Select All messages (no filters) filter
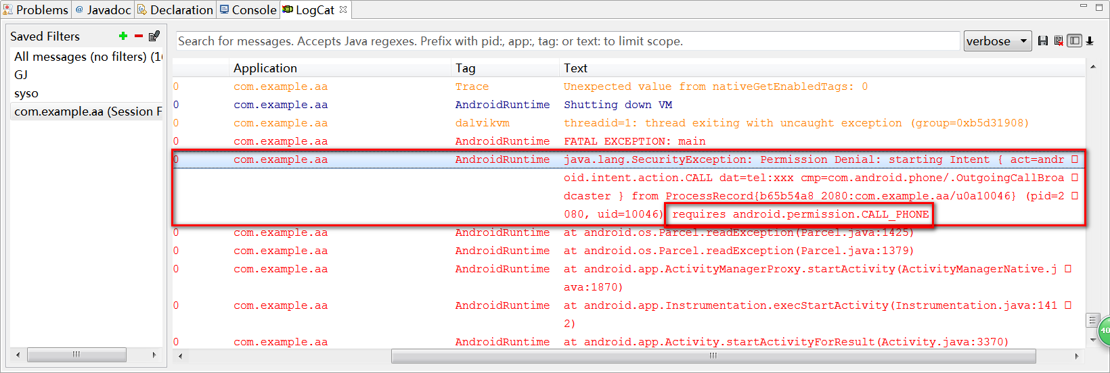This screenshot has height=373, width=1110. 87,57
